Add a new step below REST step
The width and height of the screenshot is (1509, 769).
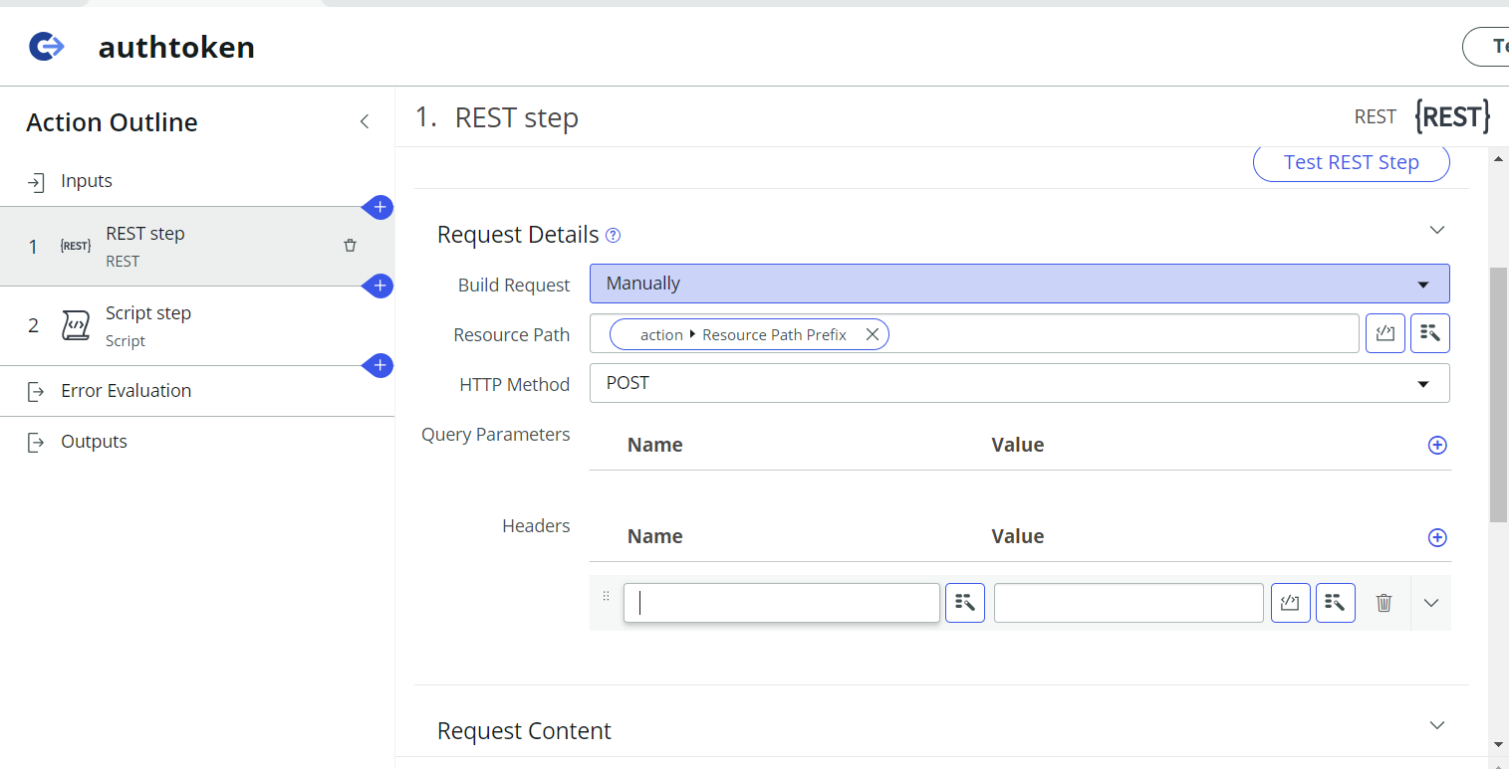click(378, 286)
